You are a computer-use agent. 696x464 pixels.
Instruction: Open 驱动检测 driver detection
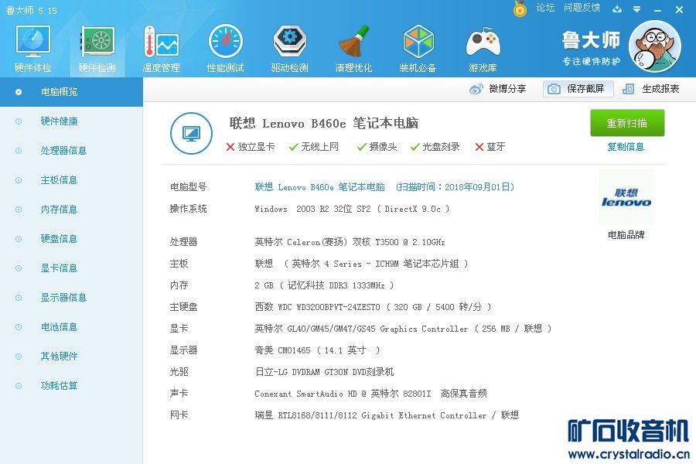289,49
